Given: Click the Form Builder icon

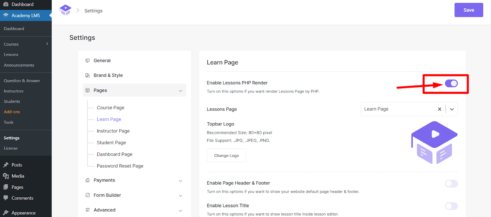Looking at the screenshot, I should [x=87, y=195].
